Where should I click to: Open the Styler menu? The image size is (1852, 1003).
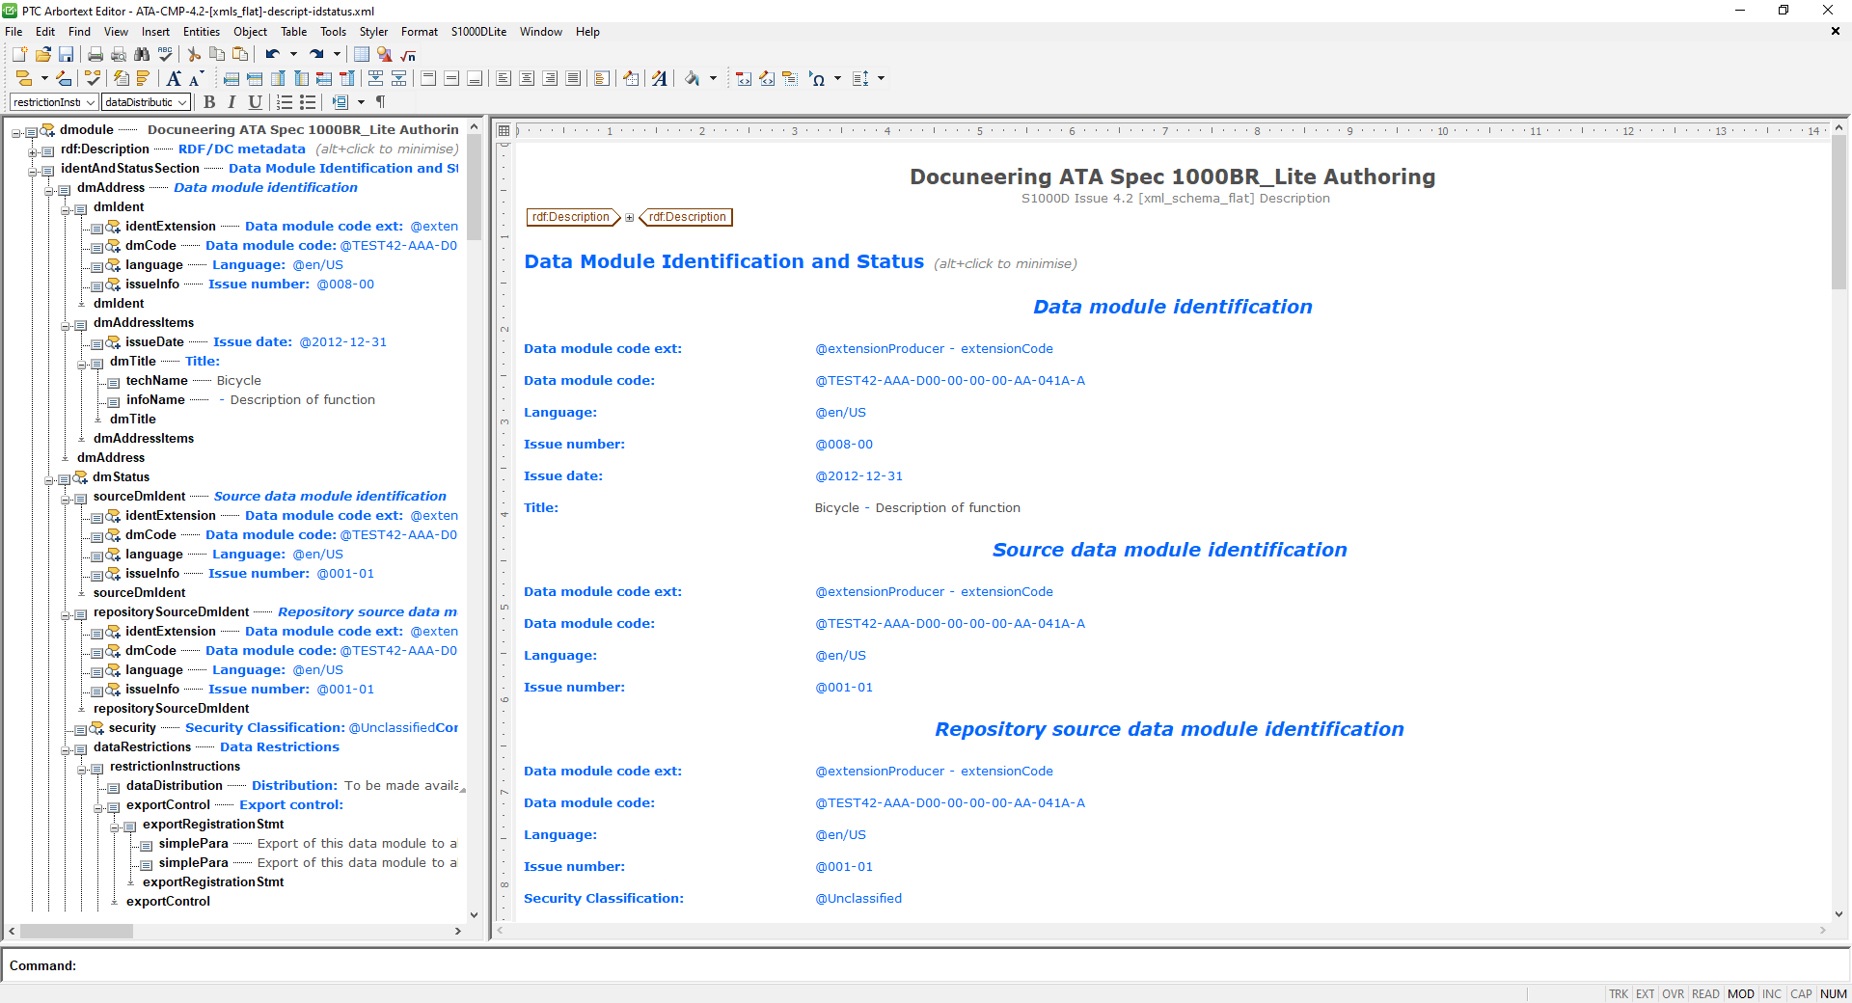point(373,31)
